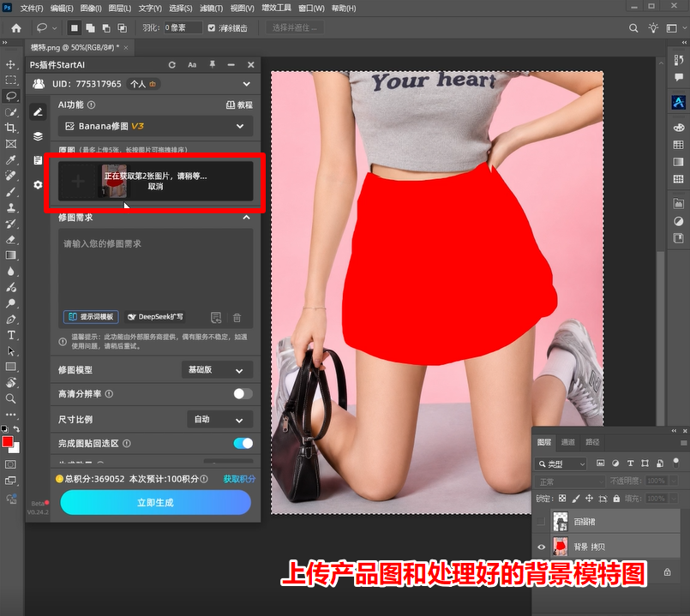Select the Gradient tool
Image resolution: width=690 pixels, height=616 pixels.
[x=10, y=255]
